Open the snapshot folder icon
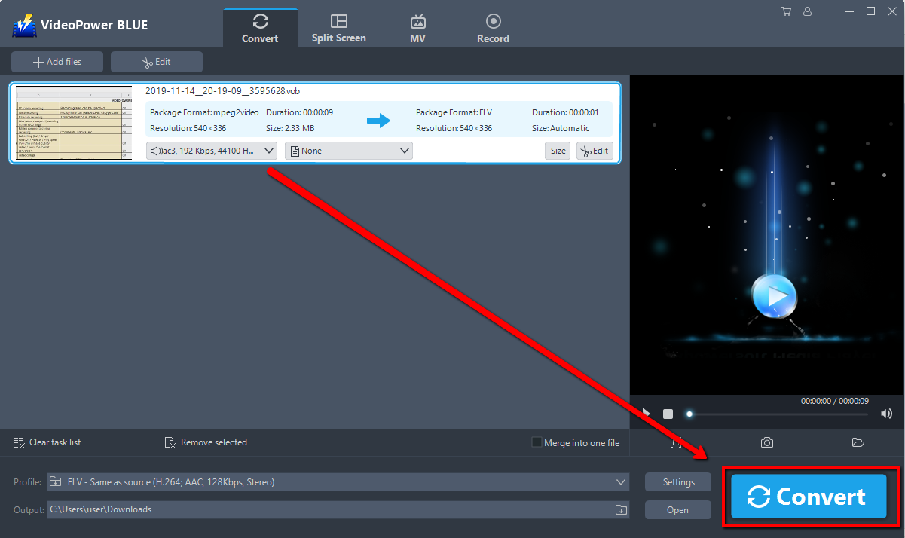This screenshot has height=538, width=905. pyautogui.click(x=858, y=442)
